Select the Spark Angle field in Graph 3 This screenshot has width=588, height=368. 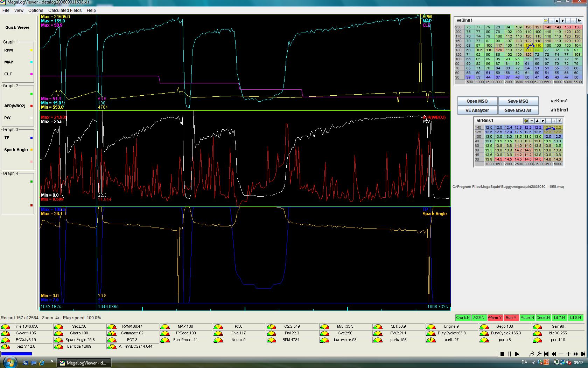coord(16,150)
